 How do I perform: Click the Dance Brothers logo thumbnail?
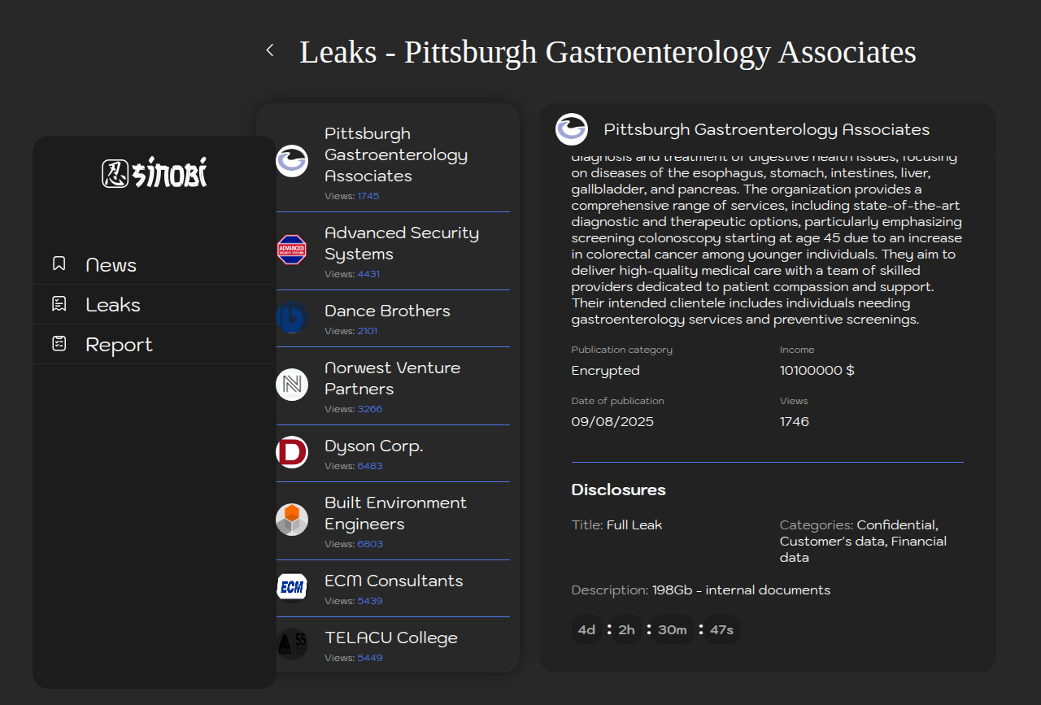pyautogui.click(x=292, y=317)
